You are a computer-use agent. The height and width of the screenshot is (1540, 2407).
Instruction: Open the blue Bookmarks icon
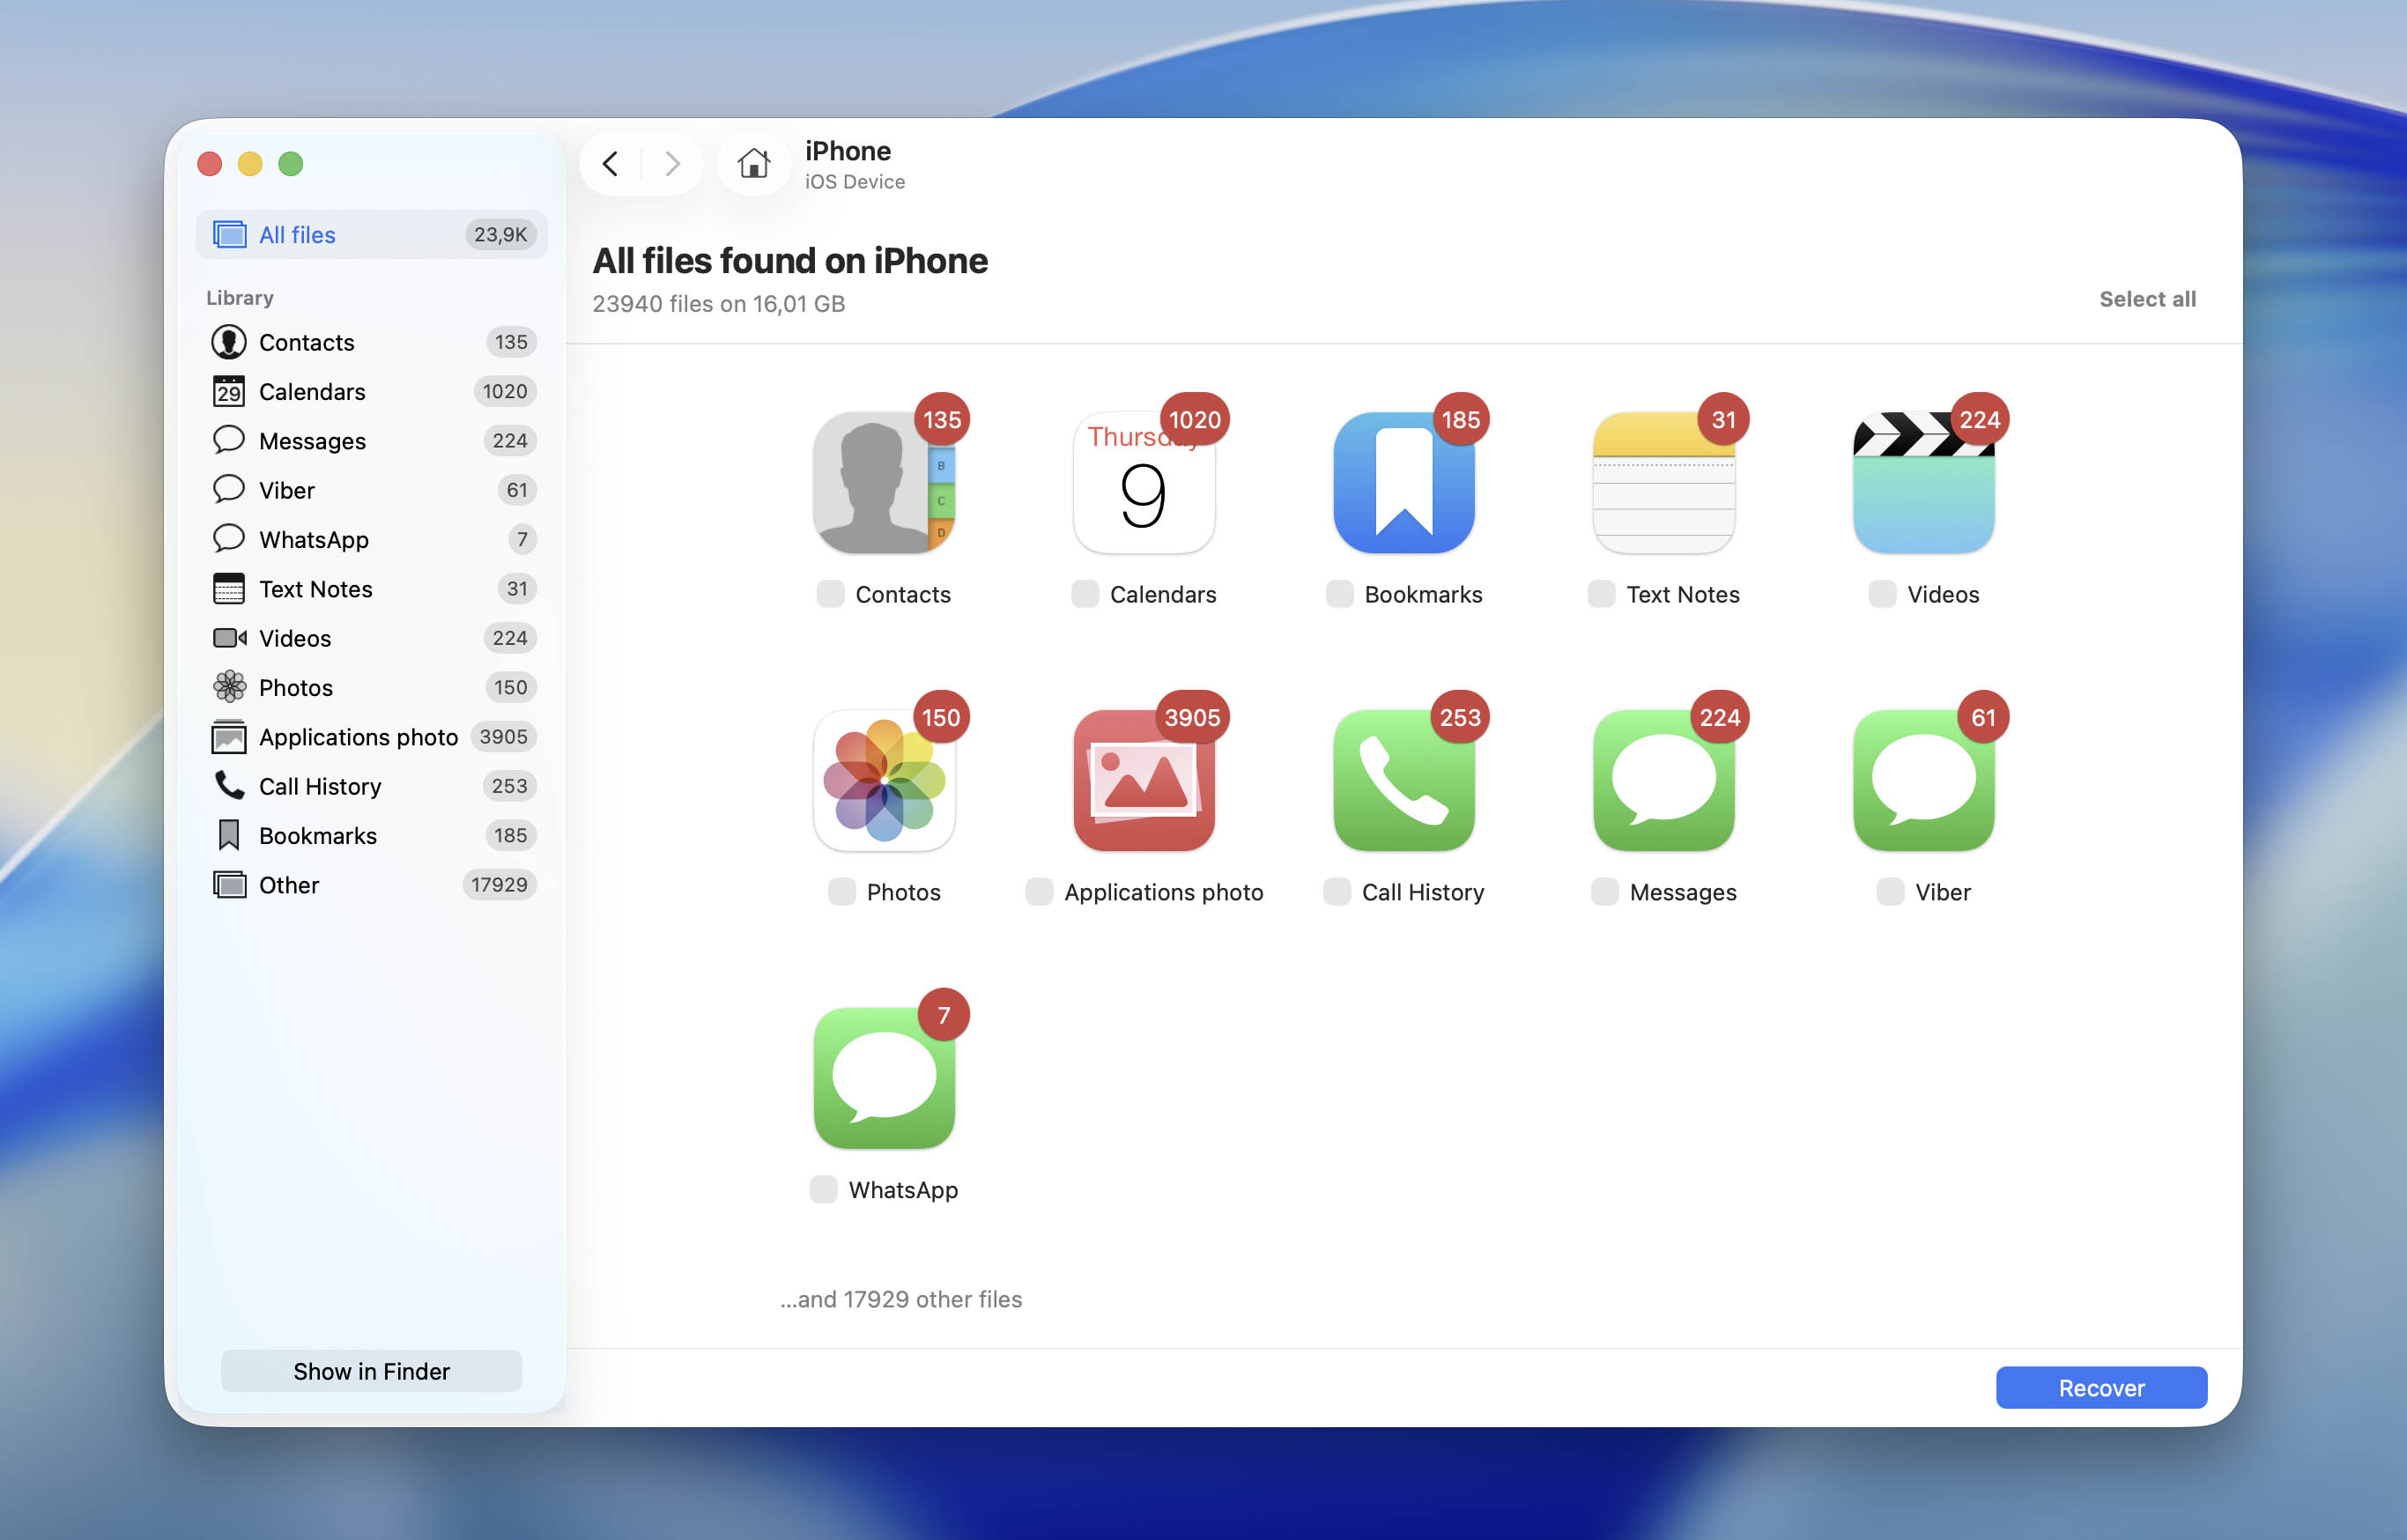pos(1403,482)
